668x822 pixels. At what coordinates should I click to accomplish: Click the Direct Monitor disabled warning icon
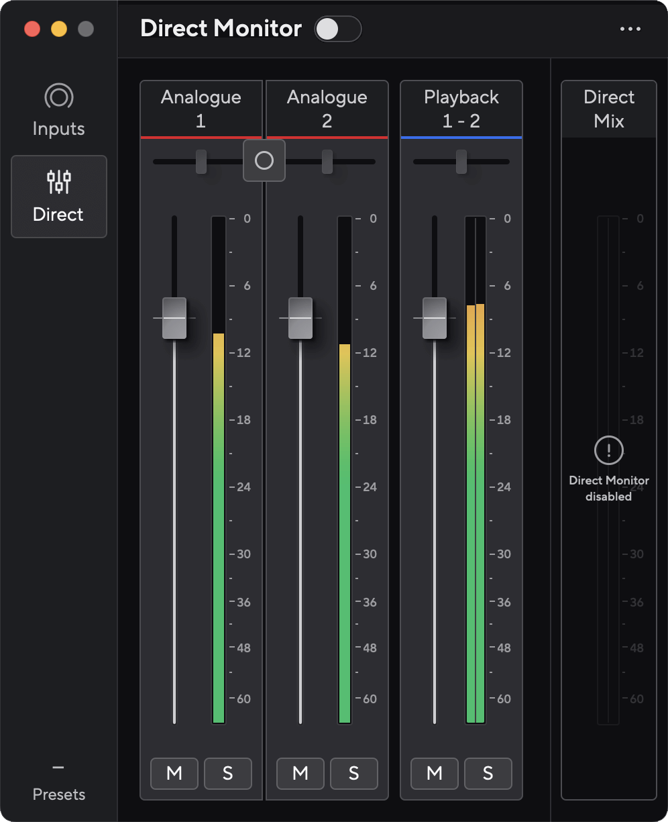[x=608, y=450]
